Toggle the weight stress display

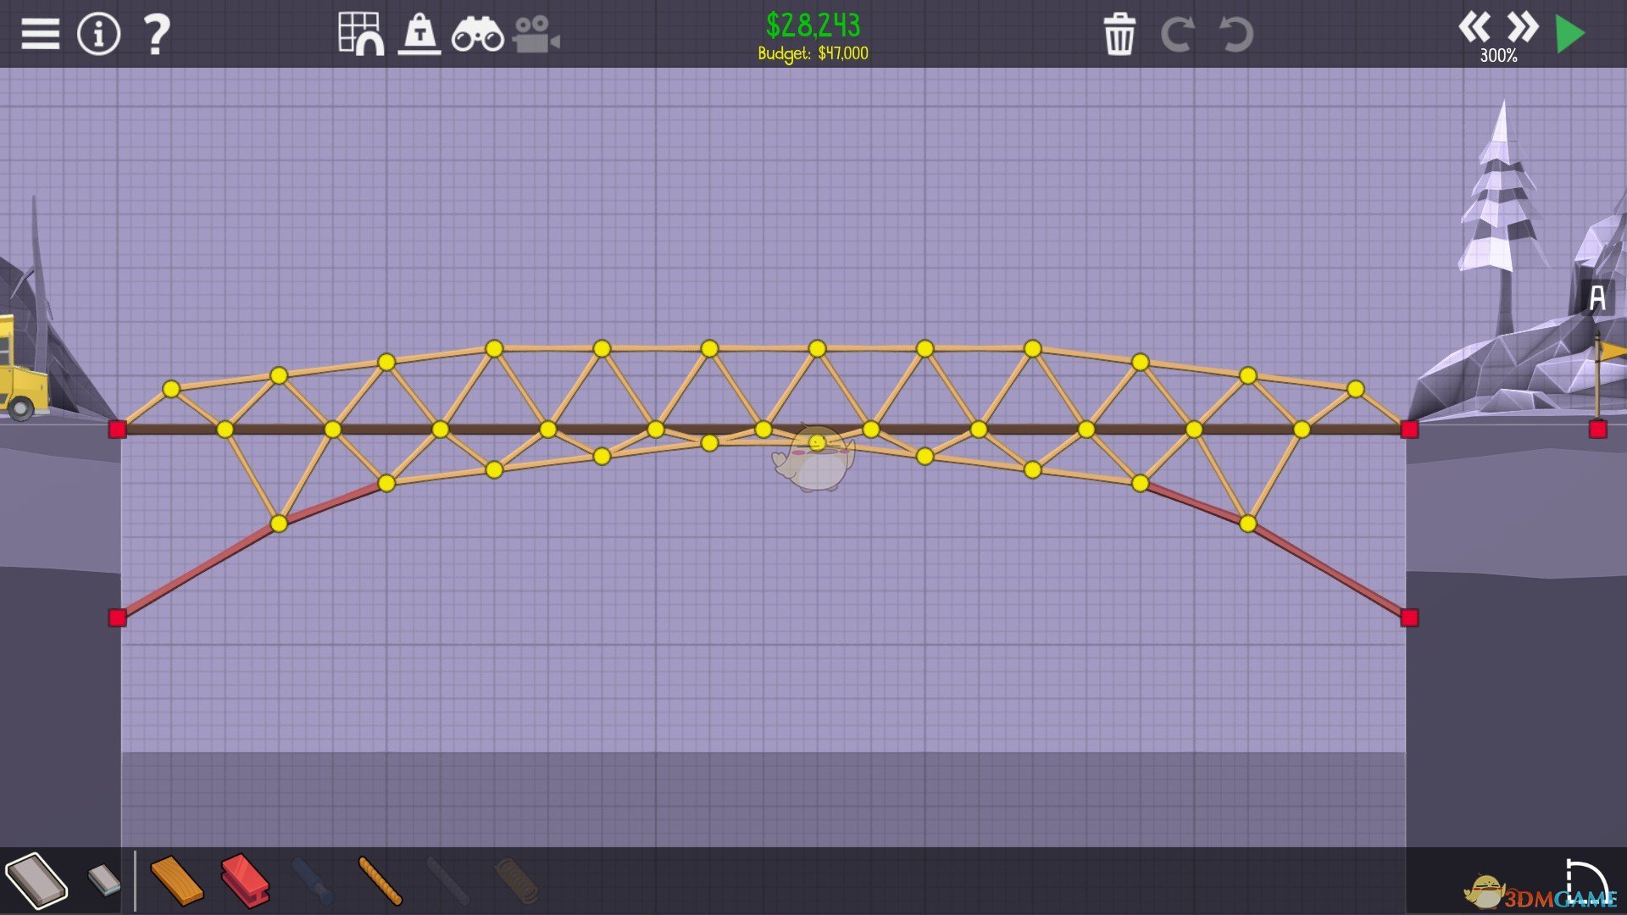pyautogui.click(x=419, y=35)
